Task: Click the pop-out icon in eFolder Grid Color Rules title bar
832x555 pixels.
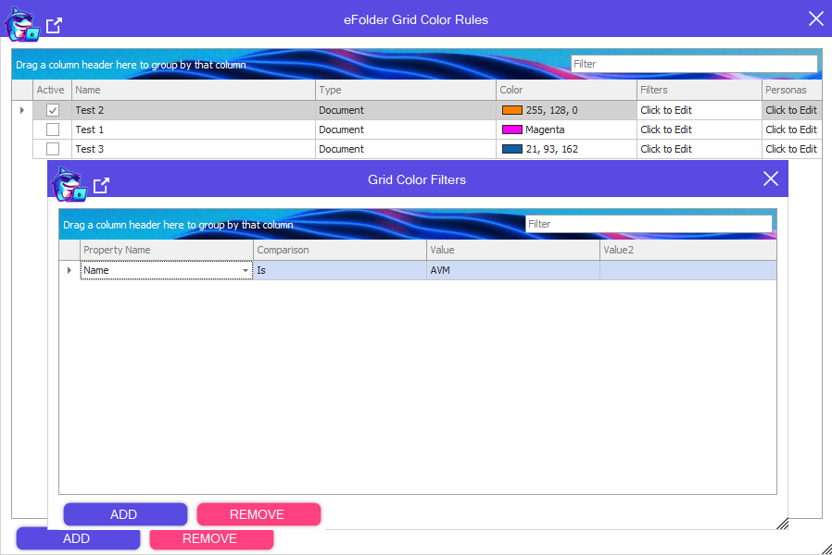Action: click(55, 26)
